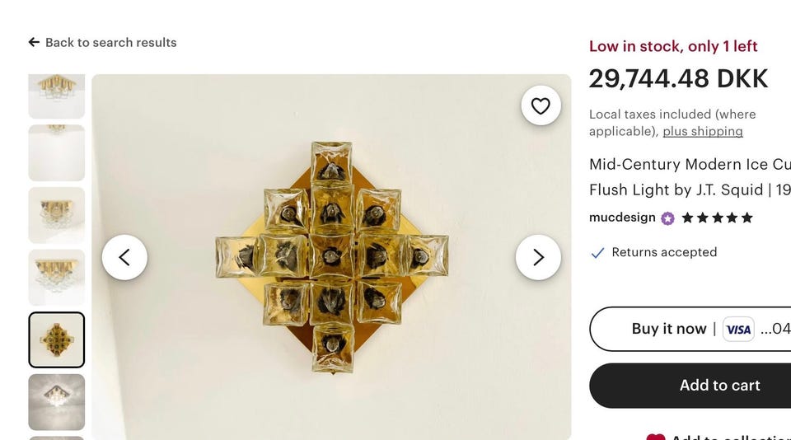Show the previous product photo with left arrow

point(124,257)
